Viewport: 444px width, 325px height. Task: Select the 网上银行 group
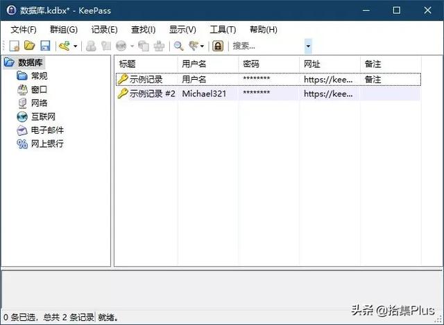point(47,143)
